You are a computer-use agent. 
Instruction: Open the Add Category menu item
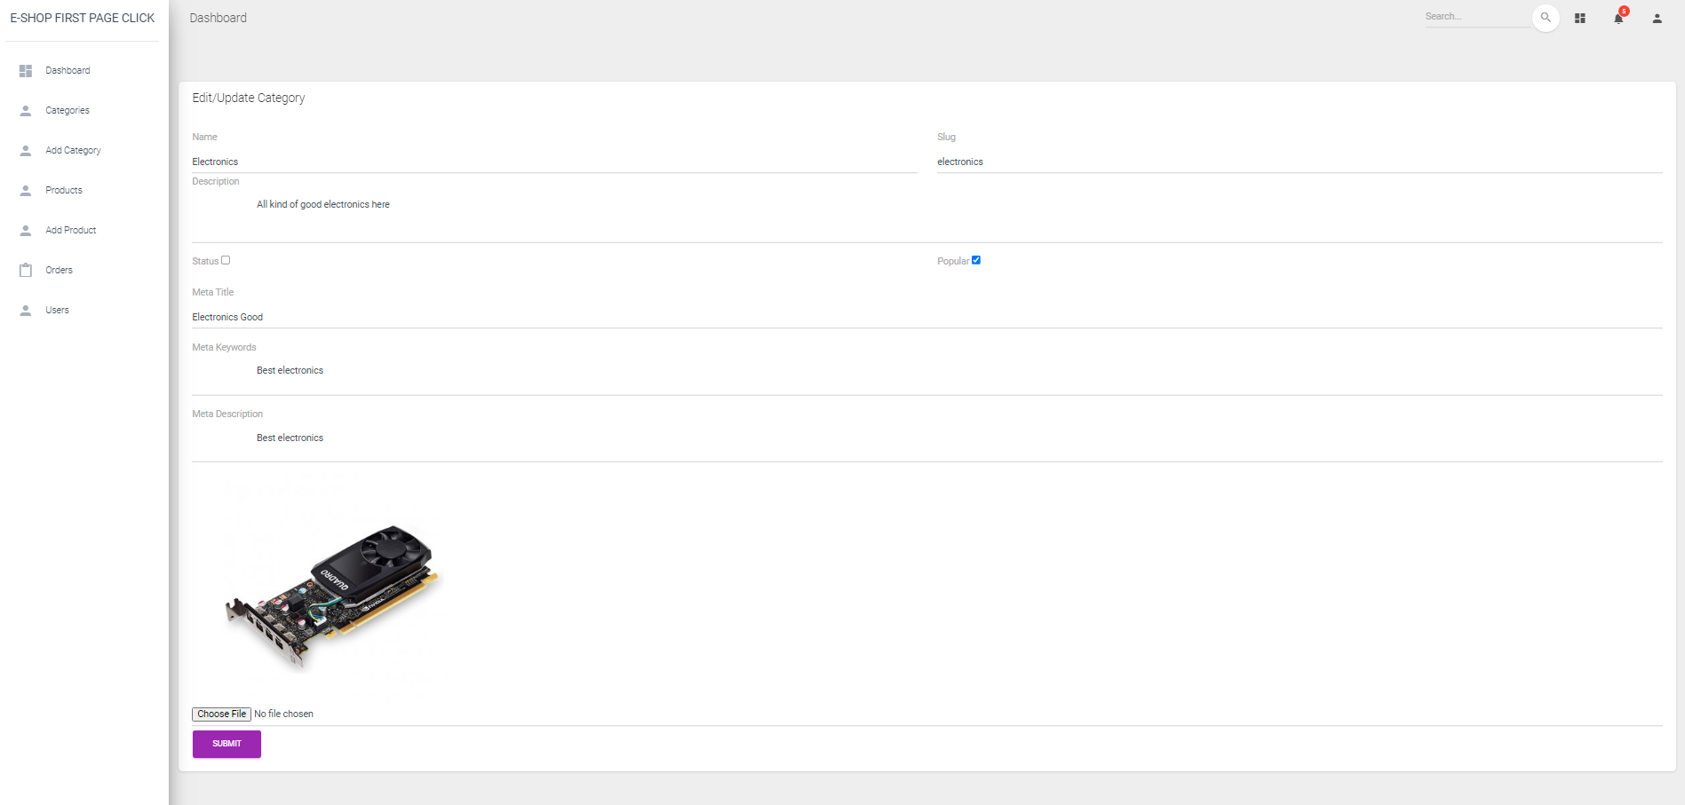73,150
